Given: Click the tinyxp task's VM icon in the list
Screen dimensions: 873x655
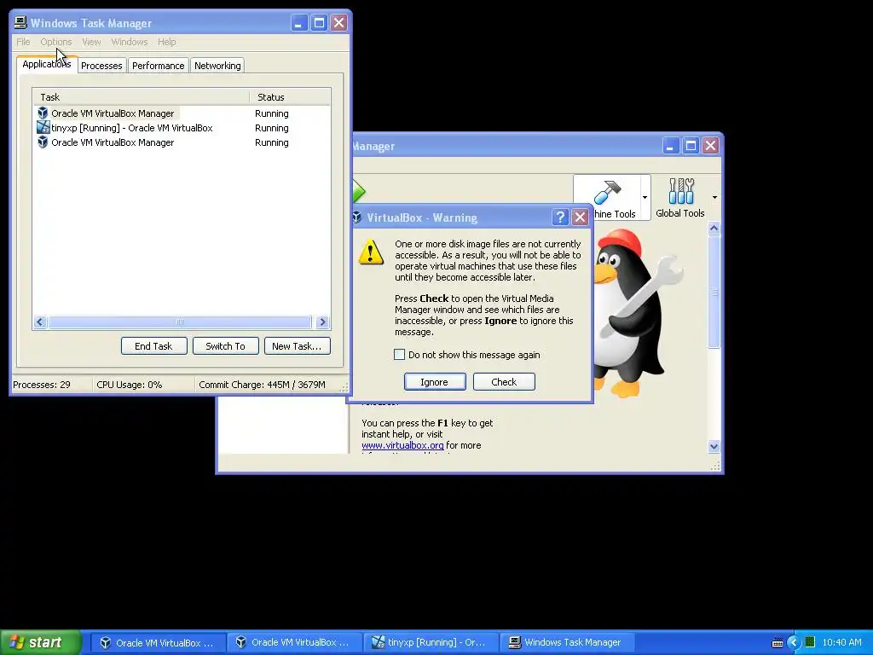Looking at the screenshot, I should (43, 128).
